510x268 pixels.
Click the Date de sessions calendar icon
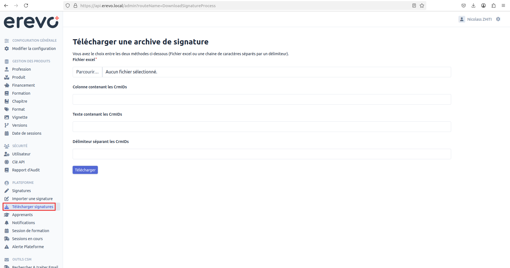pos(7,133)
